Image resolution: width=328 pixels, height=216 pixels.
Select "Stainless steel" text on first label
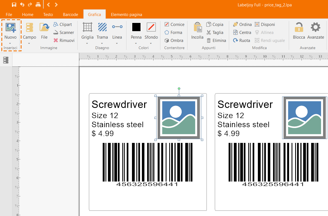pyautogui.click(x=118, y=124)
